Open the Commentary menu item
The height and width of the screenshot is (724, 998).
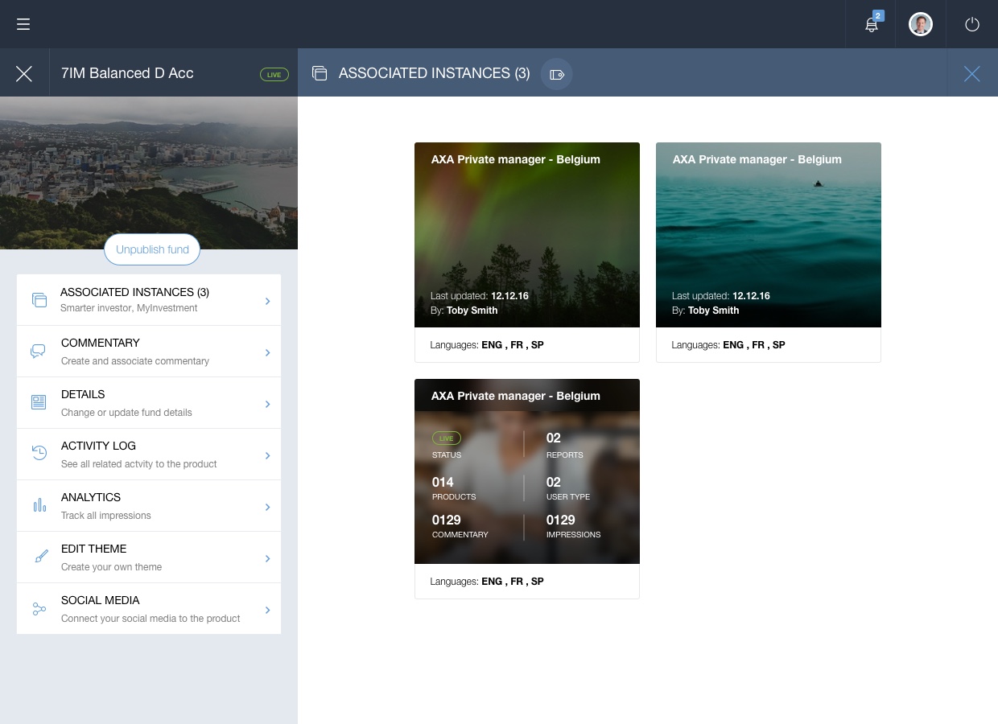click(149, 352)
